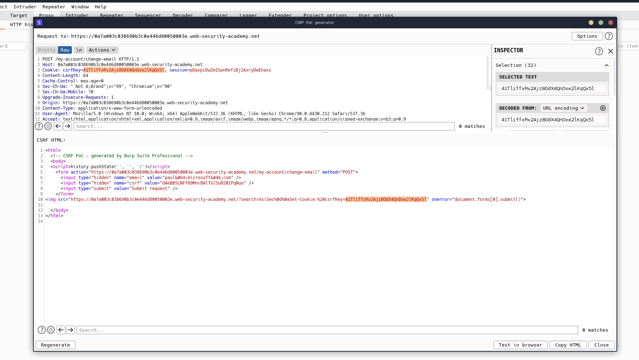Click the request pane vertical scrollbar
Screen dimensions: 639x360
coord(488,73)
